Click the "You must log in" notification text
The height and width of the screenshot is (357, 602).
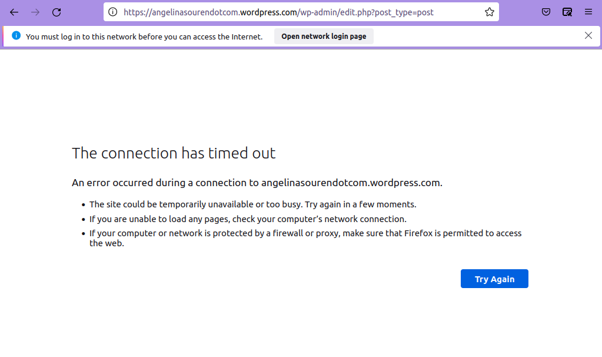(144, 37)
